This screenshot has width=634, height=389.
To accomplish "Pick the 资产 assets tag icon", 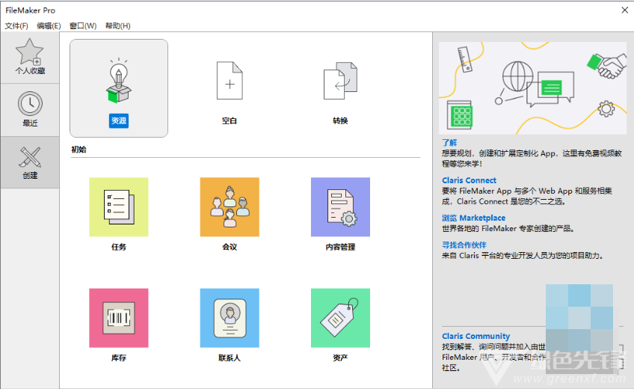I will click(x=340, y=318).
